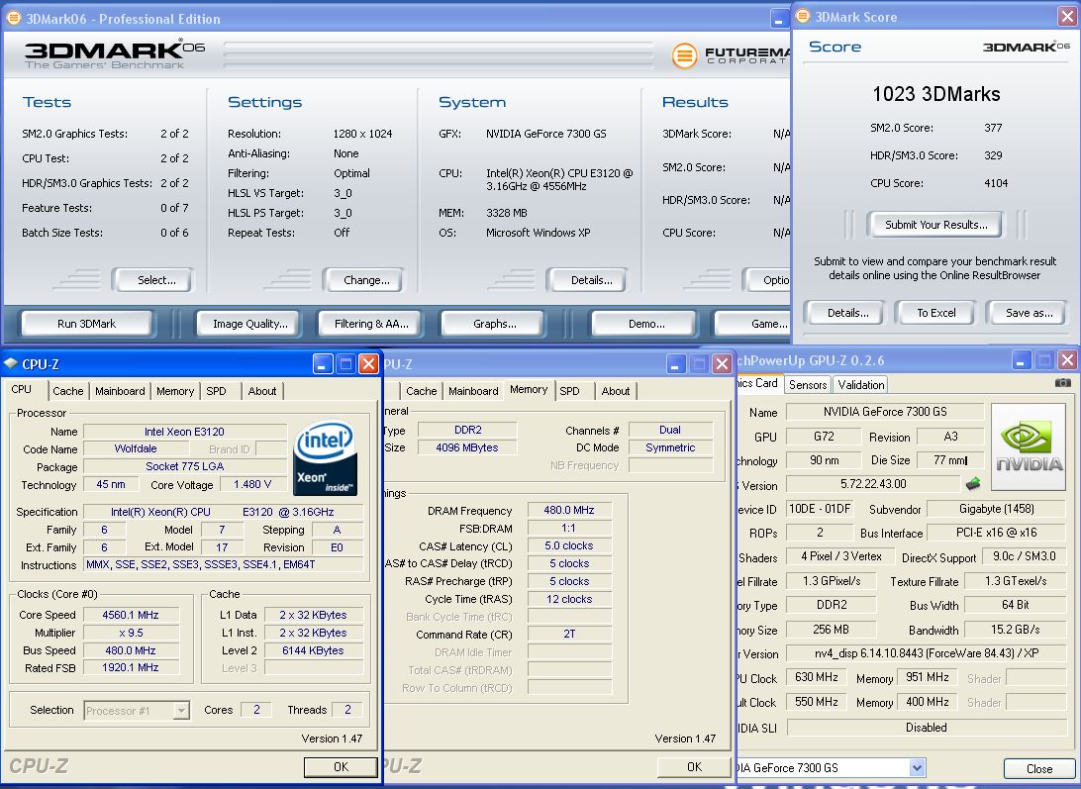This screenshot has height=789, width=1081.
Task: Open the Memory tab in front CPU-Z
Action: (175, 391)
